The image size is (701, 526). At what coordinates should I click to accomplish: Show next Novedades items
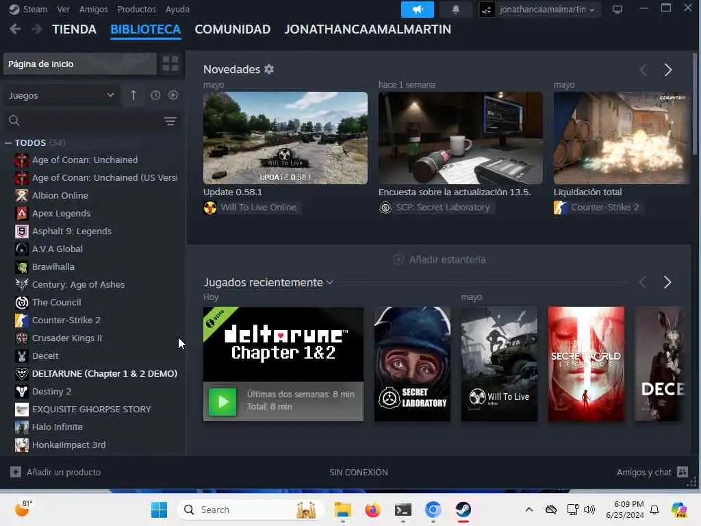(668, 70)
